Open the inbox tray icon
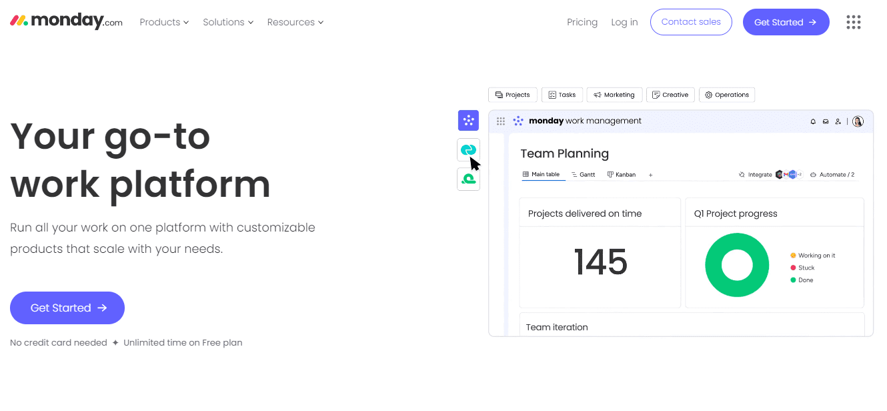 pos(826,121)
